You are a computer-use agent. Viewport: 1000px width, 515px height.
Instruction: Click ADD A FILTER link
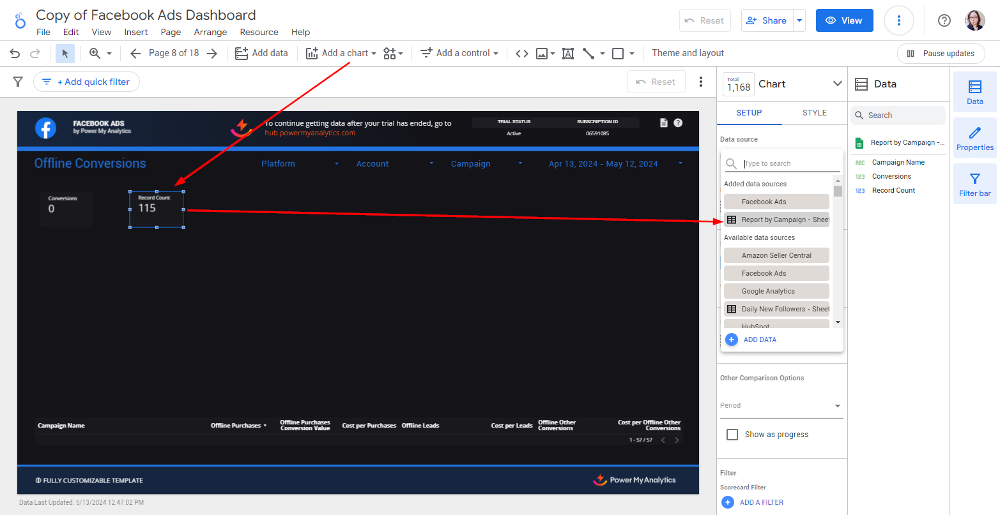click(760, 502)
